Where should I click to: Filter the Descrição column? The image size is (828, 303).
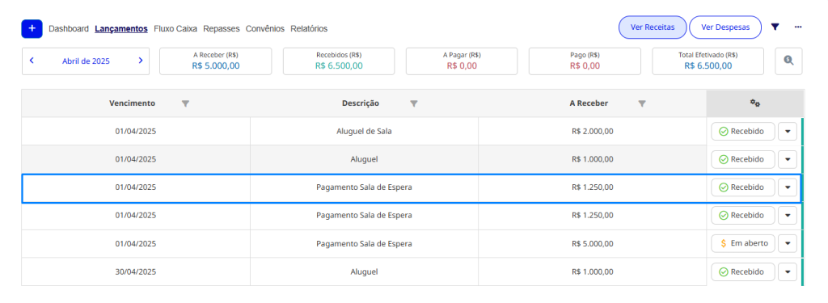[414, 104]
